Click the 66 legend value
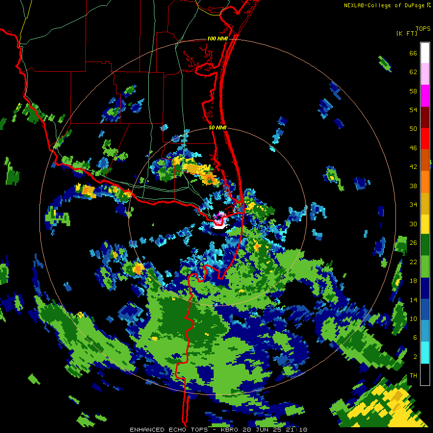Screen dimensions: 433x433 click(413, 53)
